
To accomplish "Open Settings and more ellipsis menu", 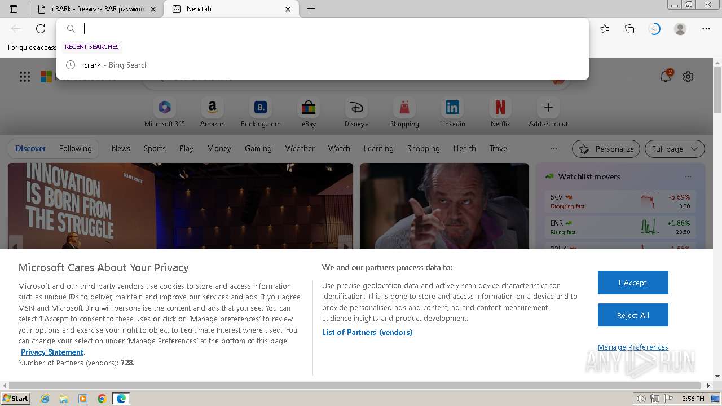I will point(706,29).
